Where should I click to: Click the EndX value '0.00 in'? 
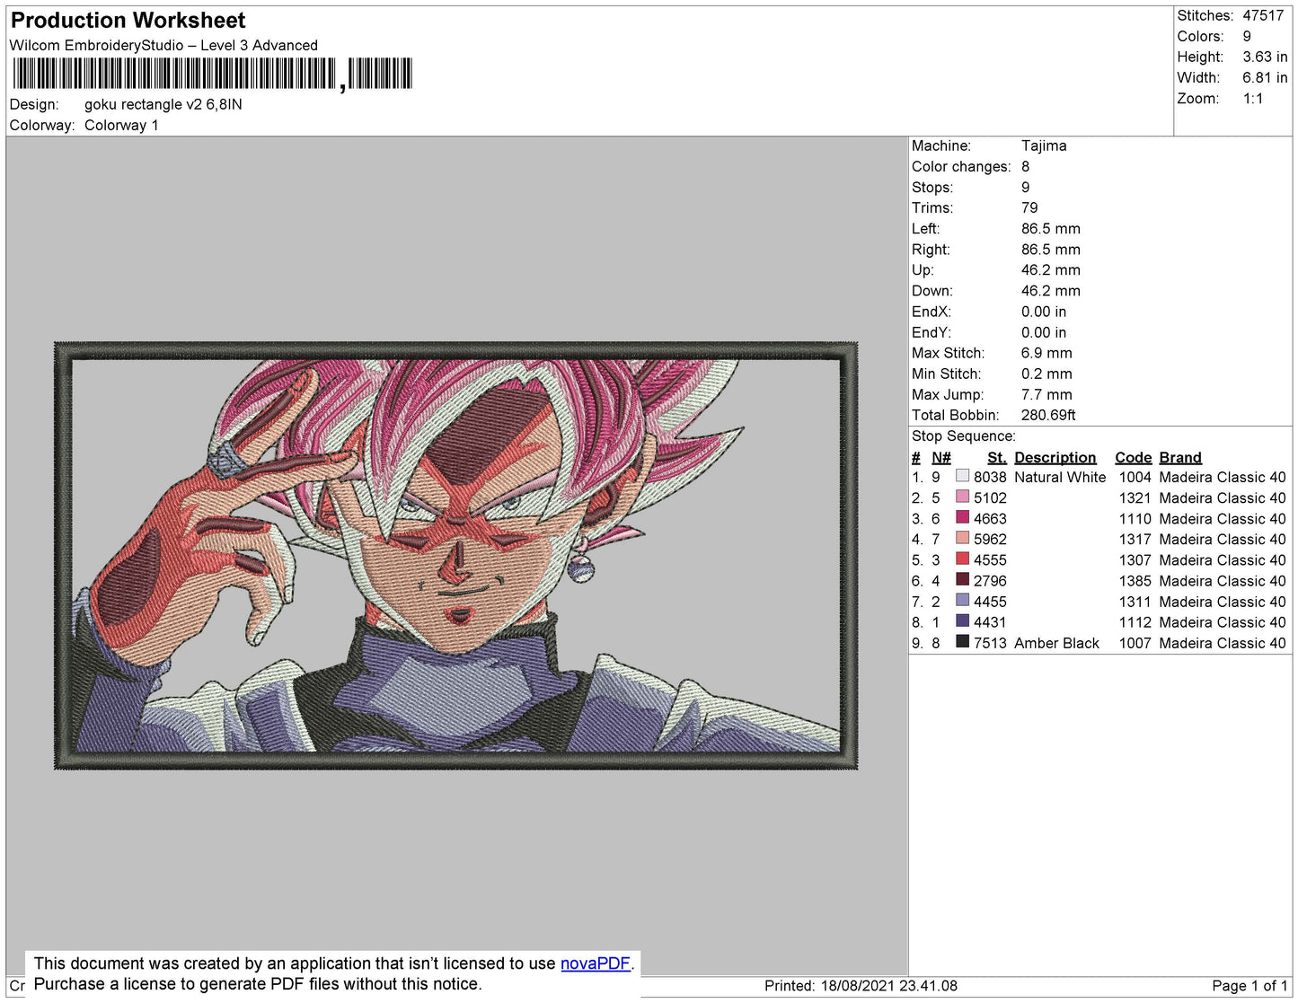[1044, 312]
